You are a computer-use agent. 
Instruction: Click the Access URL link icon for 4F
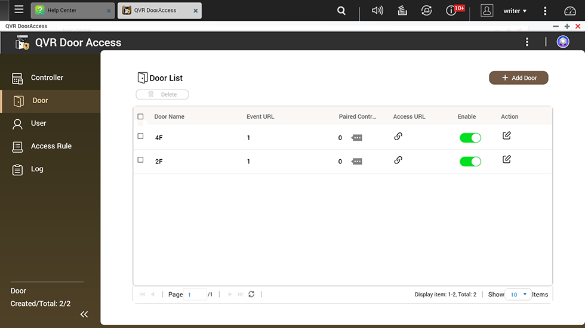(398, 136)
